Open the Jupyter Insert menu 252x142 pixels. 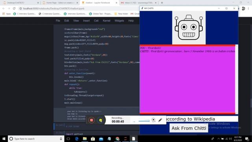(x=87, y=21)
